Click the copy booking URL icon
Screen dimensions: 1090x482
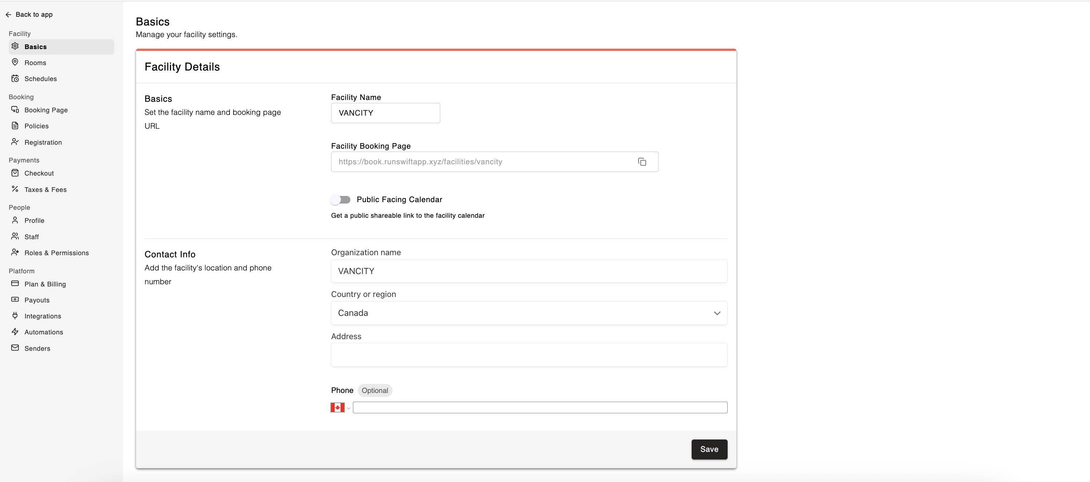[x=641, y=162]
